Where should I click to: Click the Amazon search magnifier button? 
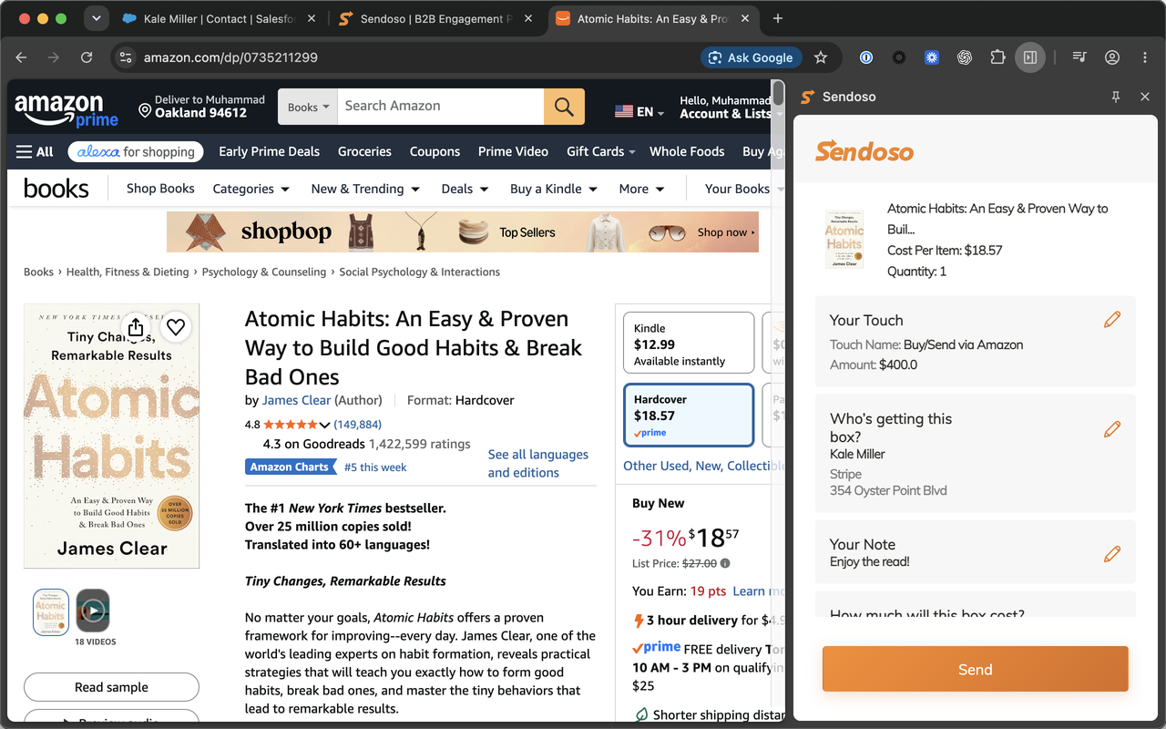[x=564, y=107]
